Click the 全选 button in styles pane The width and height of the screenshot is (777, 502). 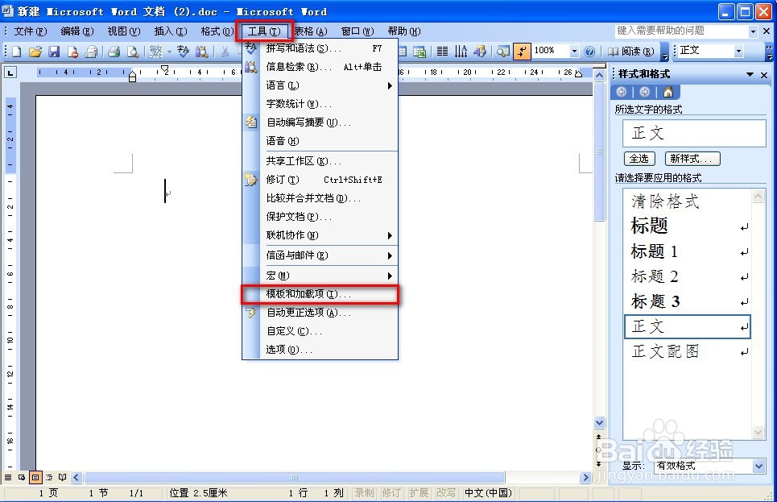point(639,159)
